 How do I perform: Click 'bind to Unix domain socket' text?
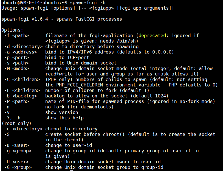click(81, 63)
